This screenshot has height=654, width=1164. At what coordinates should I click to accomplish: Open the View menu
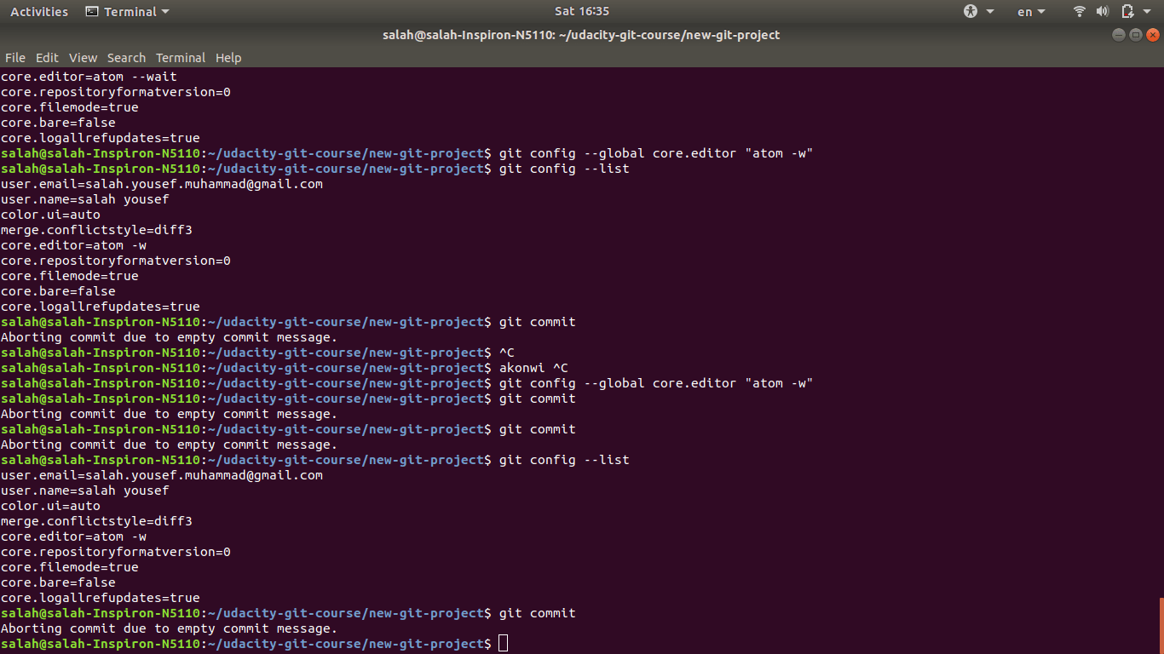click(83, 58)
